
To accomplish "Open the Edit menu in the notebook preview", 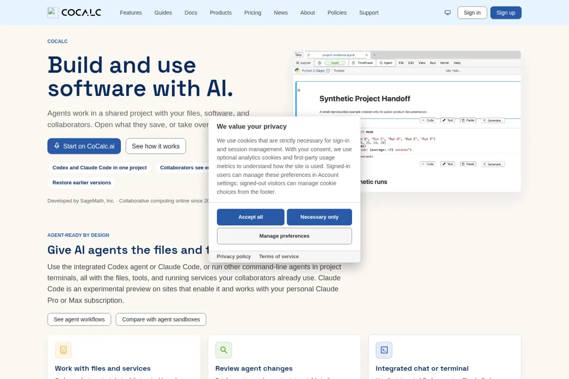I will (x=411, y=63).
